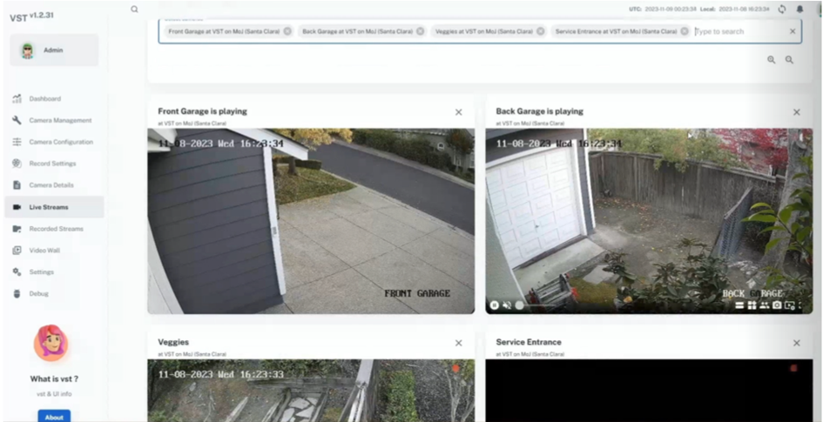
Task: Toggle mute on the Back Garage stream
Action: click(x=507, y=305)
